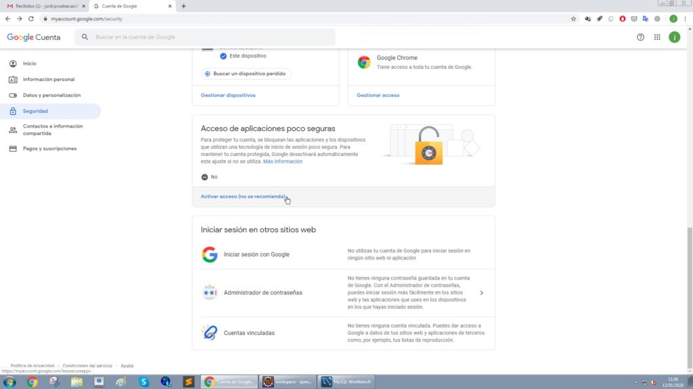The width and height of the screenshot is (693, 389).
Task: Open the Chrome three-dot menu
Action: point(684,19)
